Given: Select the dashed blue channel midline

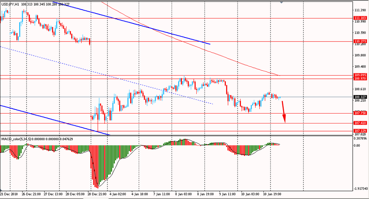Looking at the screenshot, I should [111, 76].
